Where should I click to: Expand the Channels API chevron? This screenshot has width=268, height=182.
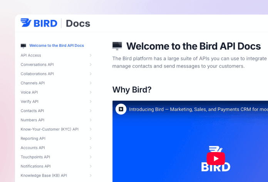point(90,83)
